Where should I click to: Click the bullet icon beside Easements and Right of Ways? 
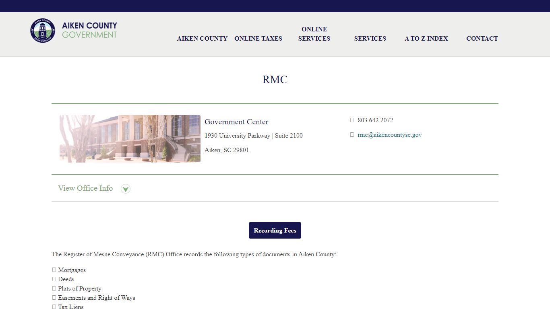pos(54,298)
